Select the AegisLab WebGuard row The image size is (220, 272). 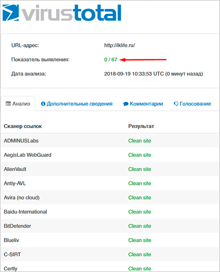pyautogui.click(x=110, y=155)
